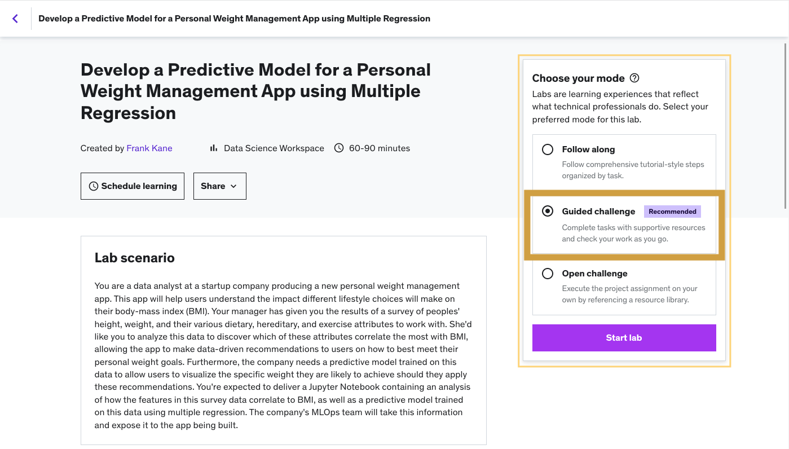Image resolution: width=789 pixels, height=449 pixels.
Task: Click the Open challenge description text
Action: (x=629, y=294)
